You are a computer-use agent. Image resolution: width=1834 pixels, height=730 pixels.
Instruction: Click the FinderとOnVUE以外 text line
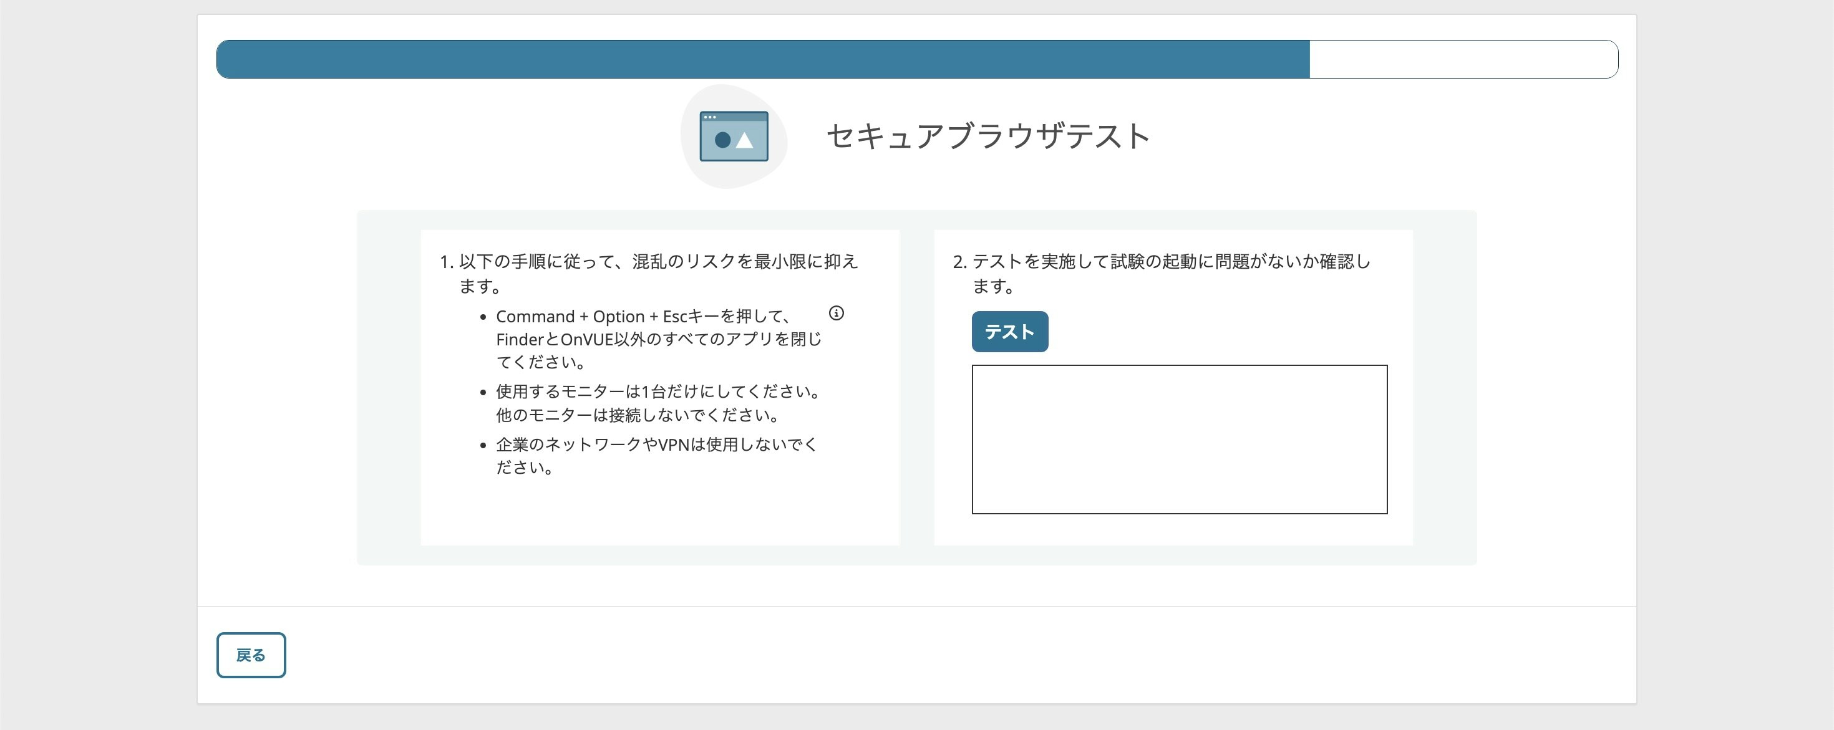coord(658,339)
